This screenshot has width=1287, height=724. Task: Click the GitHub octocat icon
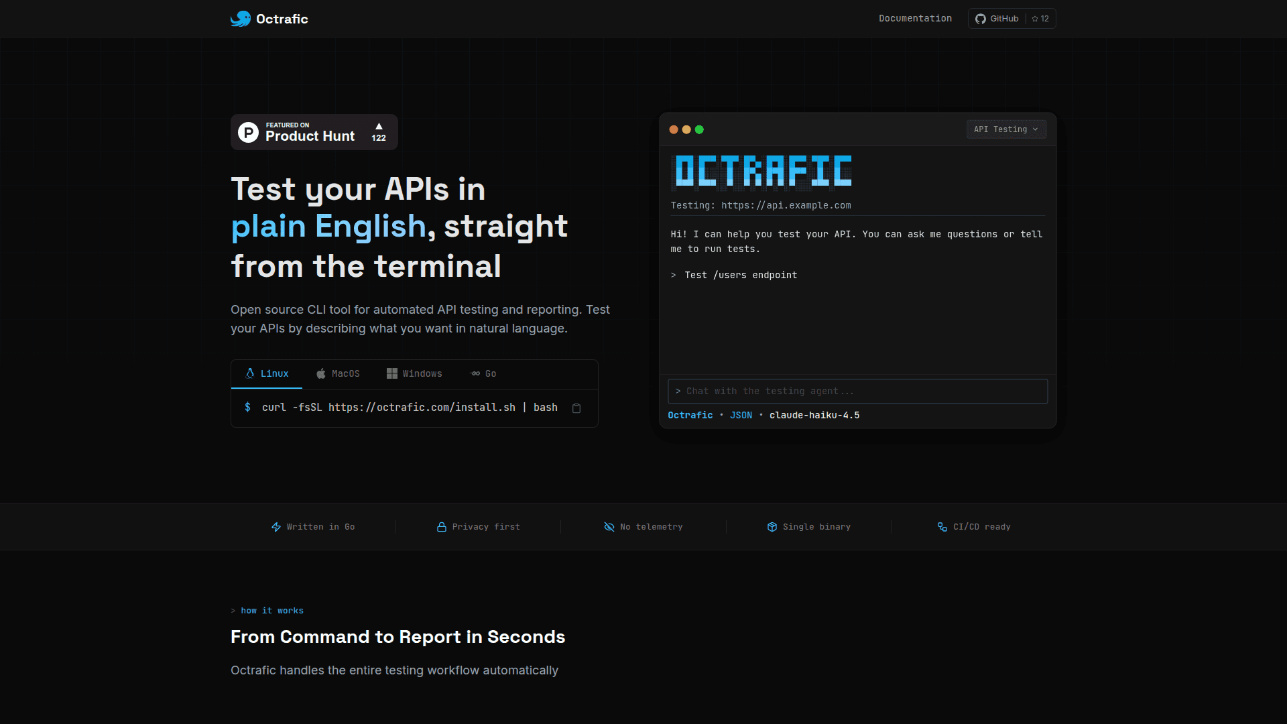click(x=981, y=19)
